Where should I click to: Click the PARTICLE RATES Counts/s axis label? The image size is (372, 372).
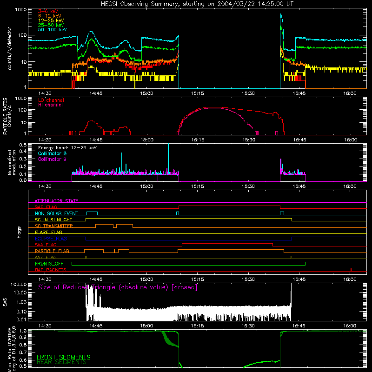[x=7, y=116]
